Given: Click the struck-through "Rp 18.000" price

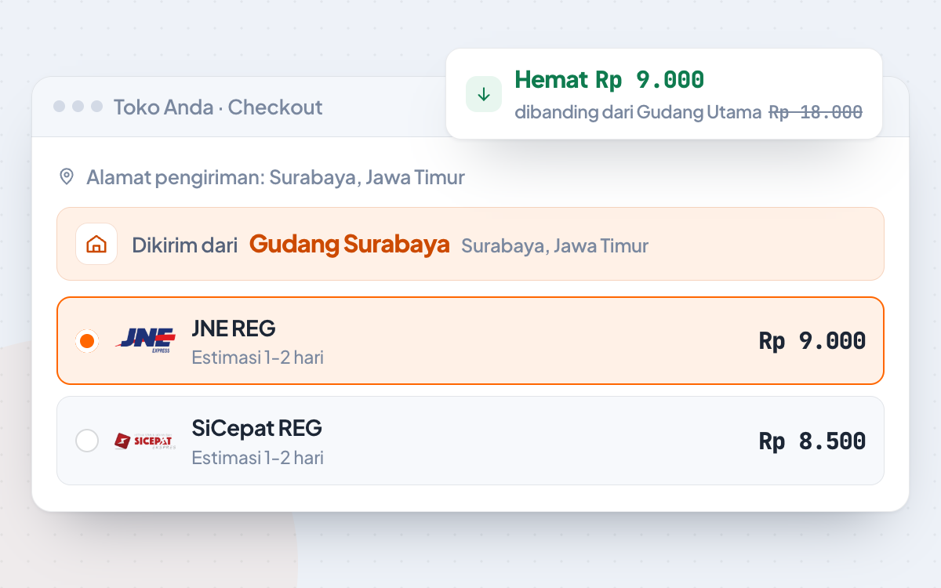Looking at the screenshot, I should click(816, 112).
